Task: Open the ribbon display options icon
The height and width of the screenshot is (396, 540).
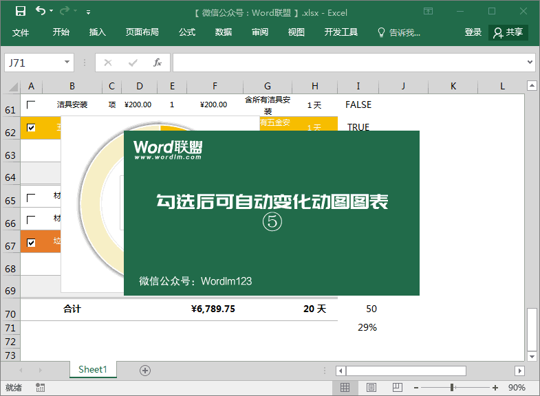Action: tap(428, 12)
